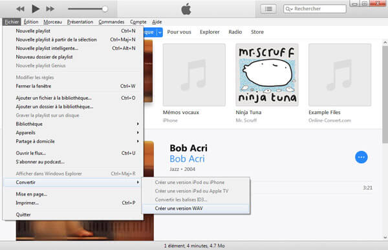The height and width of the screenshot is (250, 388).
Task: Expand the Bibliothèque submenu
Action: coord(72,124)
